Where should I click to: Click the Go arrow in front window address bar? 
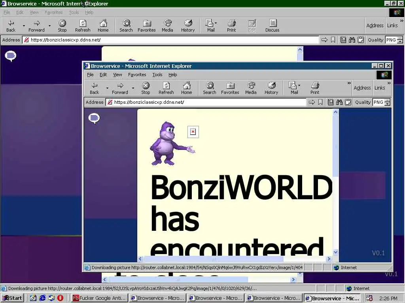[x=312, y=102]
